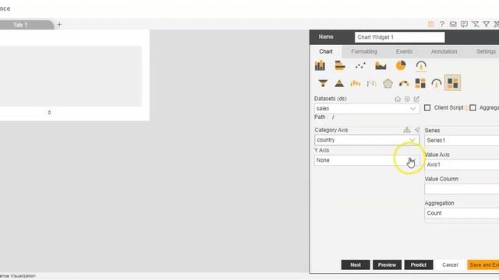Enable the Client Script checkbox

(427, 108)
